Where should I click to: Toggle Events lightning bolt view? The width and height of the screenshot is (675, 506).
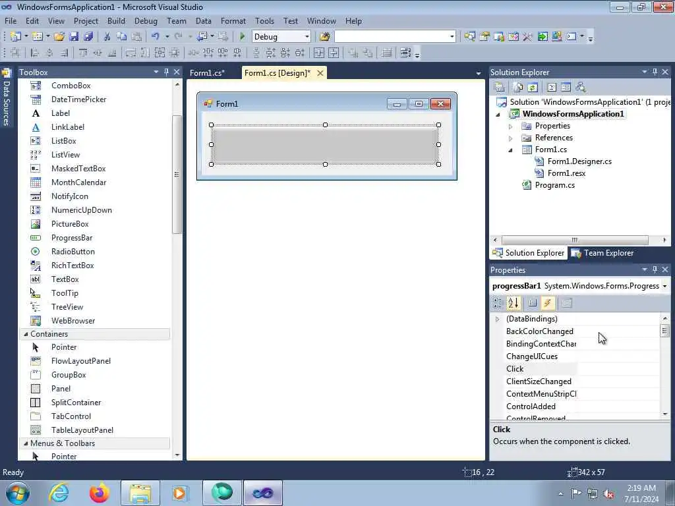[x=548, y=303]
